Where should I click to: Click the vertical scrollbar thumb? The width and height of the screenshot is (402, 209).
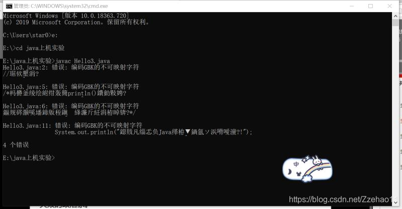tap(395, 23)
